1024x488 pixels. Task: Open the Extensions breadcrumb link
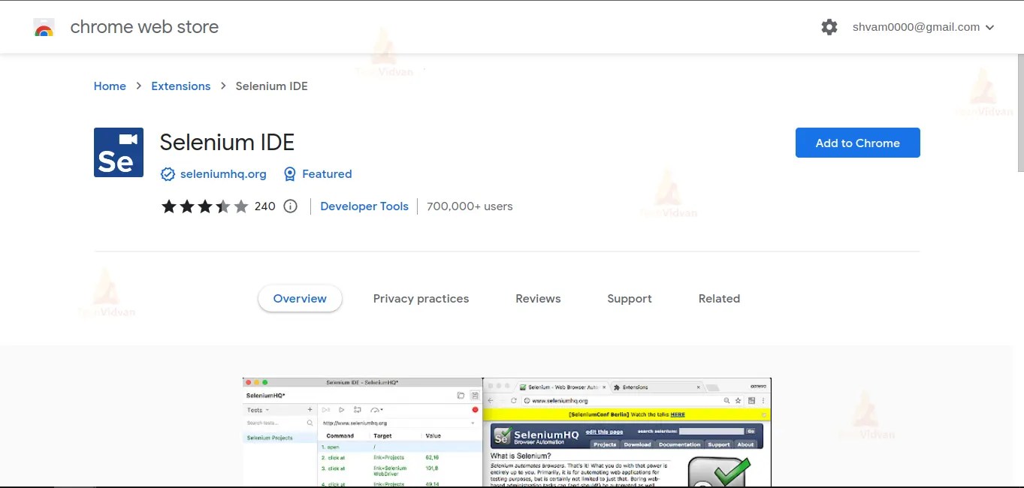click(x=181, y=86)
